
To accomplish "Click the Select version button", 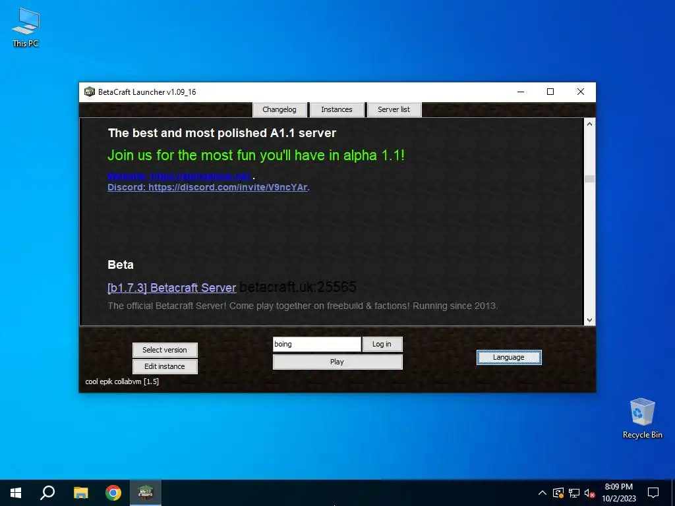I will click(165, 350).
